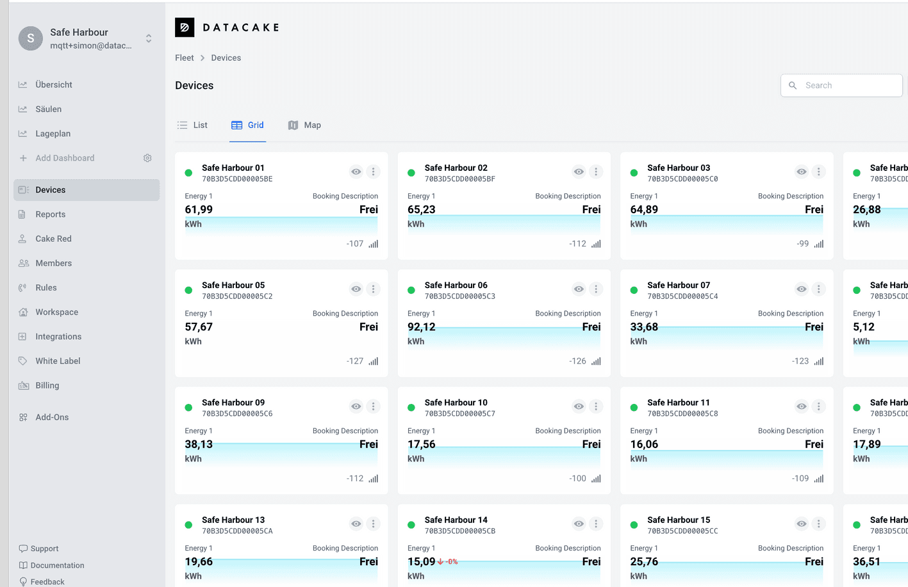Toggle eye icon on Safe Harbour 13
908x587 pixels.
356,524
